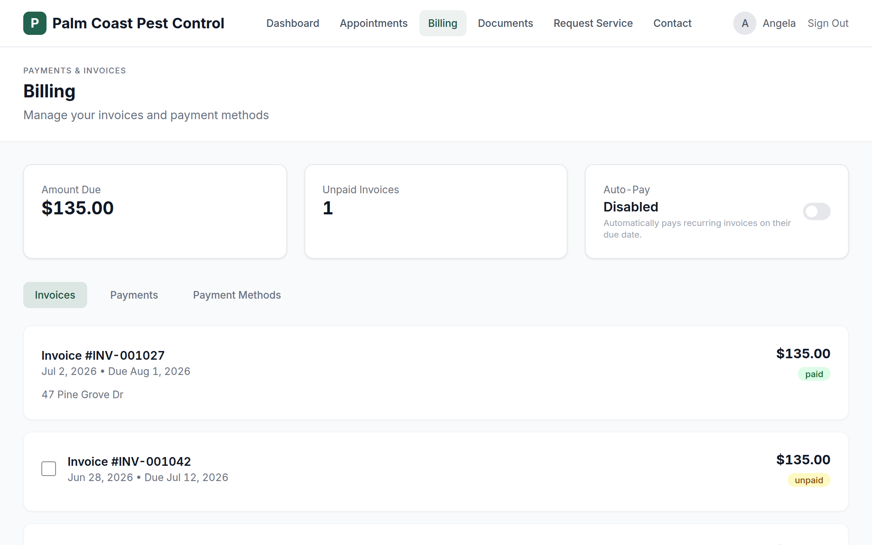Image resolution: width=872 pixels, height=545 pixels.
Task: Click the green P logo icon
Action: (35, 23)
